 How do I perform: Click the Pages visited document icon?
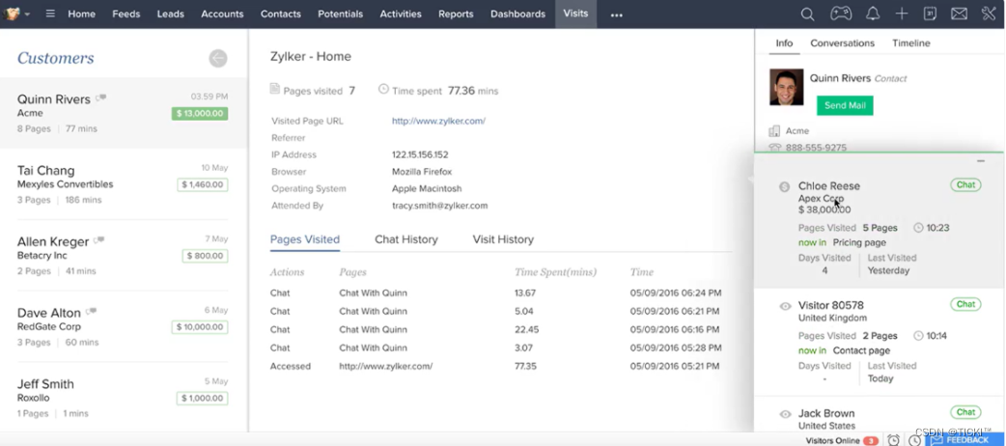[x=274, y=89]
